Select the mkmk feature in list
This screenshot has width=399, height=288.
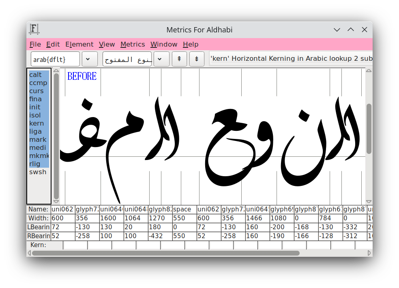pos(39,156)
